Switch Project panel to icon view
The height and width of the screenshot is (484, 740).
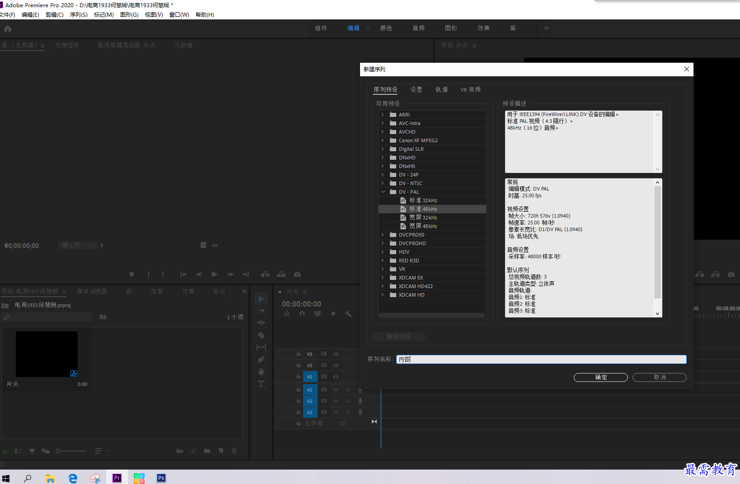(32, 451)
